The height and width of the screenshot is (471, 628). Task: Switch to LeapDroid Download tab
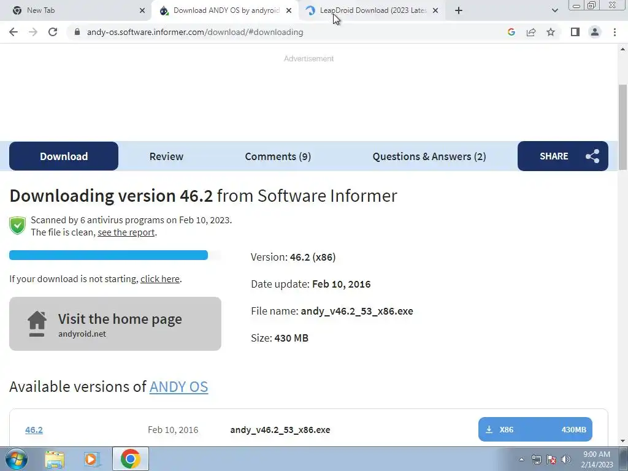tap(371, 10)
